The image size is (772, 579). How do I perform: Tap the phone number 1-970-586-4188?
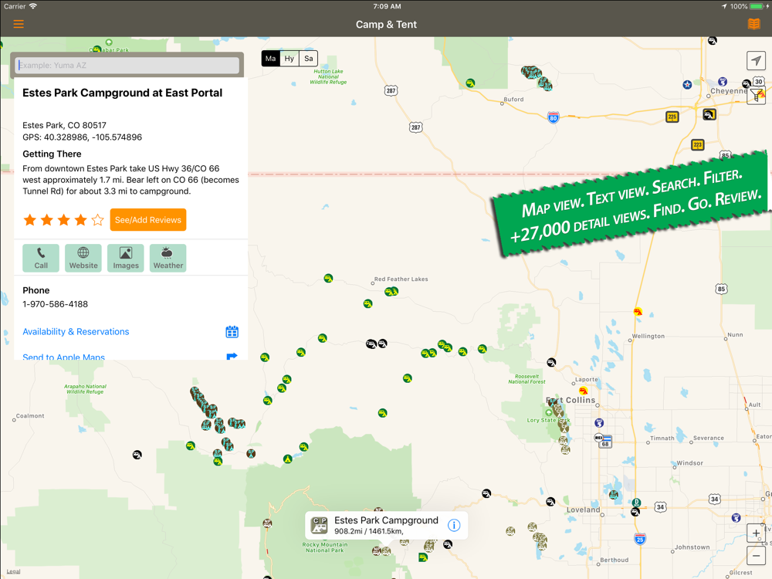(55, 304)
